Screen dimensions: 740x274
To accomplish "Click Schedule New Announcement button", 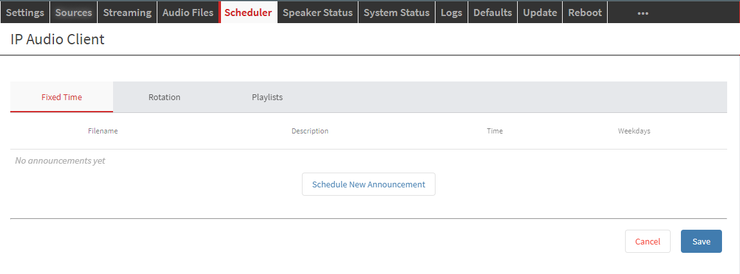I will pyautogui.click(x=369, y=184).
